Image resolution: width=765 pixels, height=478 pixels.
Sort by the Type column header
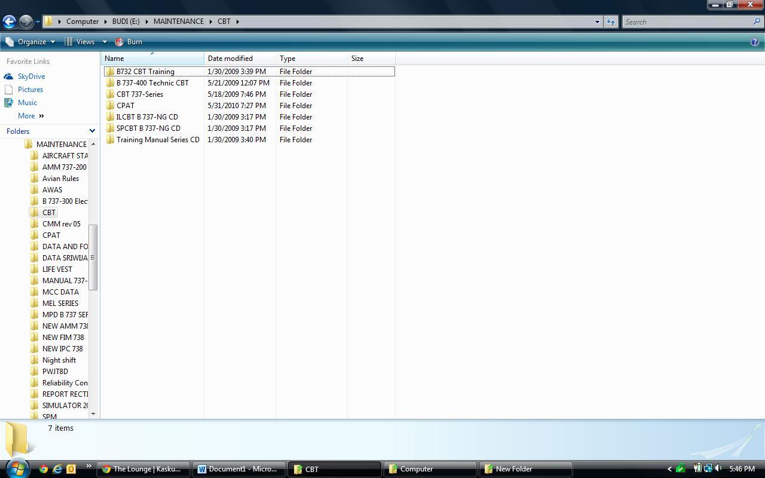click(x=311, y=59)
